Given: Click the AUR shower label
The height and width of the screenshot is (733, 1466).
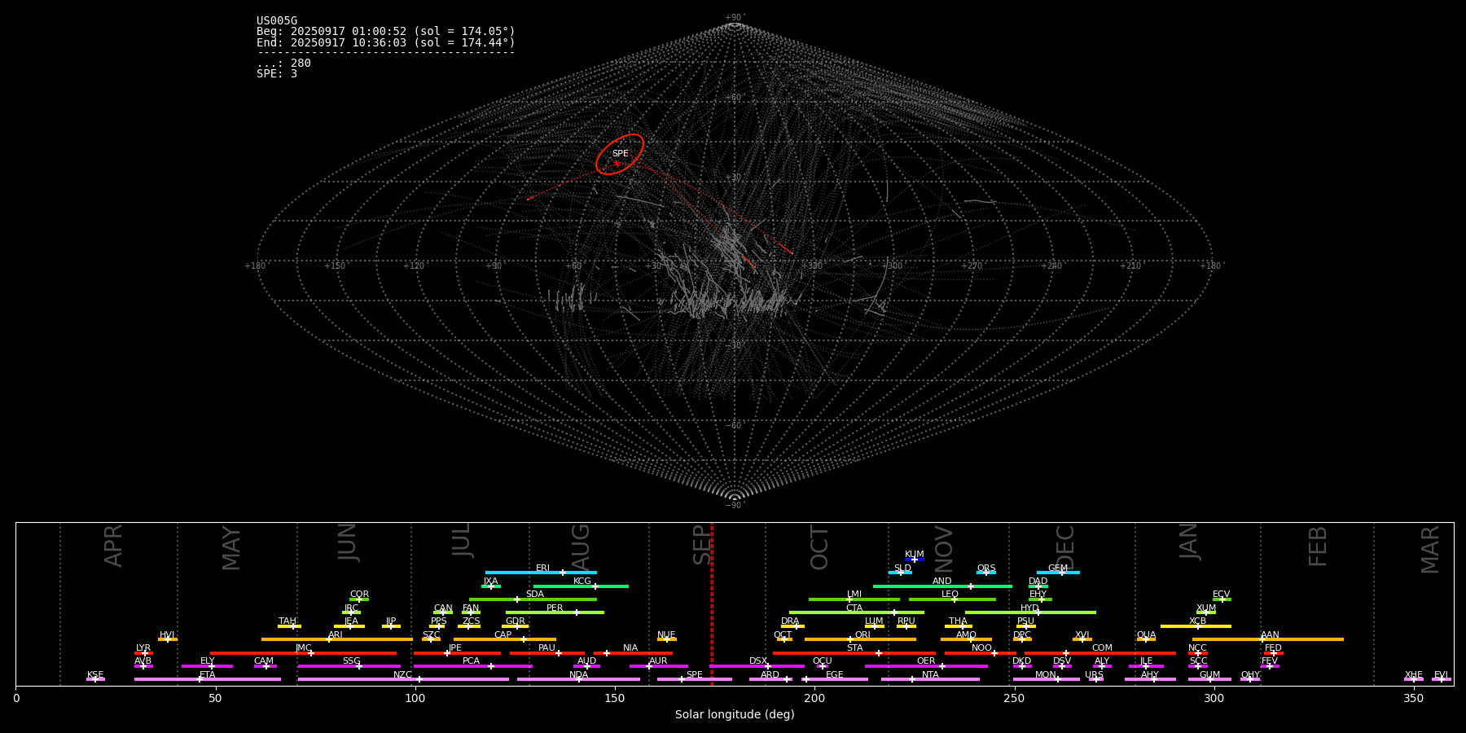Looking at the screenshot, I should [658, 661].
